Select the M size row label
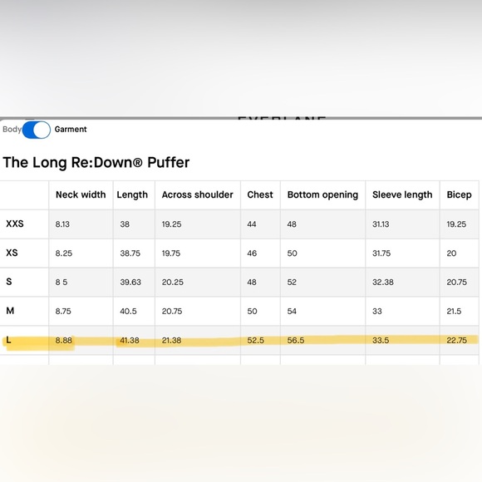This screenshot has width=482, height=482. [10, 311]
